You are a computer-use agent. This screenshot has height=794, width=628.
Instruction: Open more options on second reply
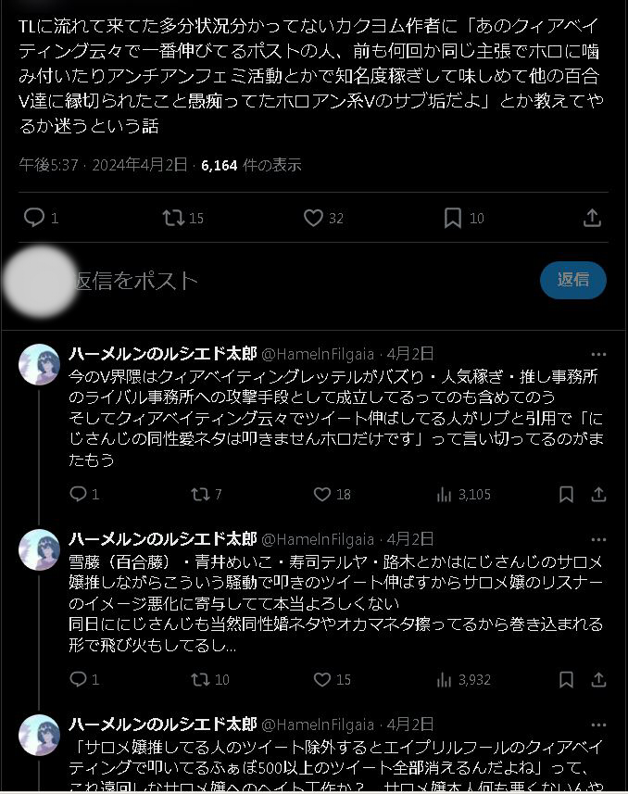[598, 539]
